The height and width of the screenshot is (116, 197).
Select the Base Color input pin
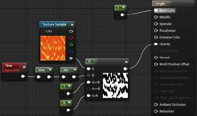click(x=156, y=10)
